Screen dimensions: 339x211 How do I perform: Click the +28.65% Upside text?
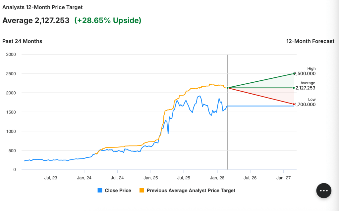(x=108, y=21)
